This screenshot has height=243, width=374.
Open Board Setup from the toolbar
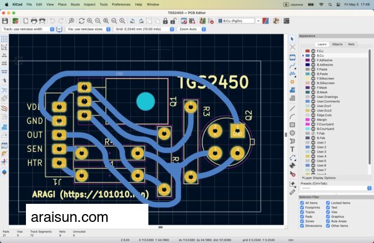click(x=16, y=21)
